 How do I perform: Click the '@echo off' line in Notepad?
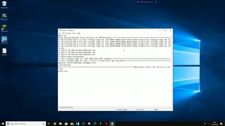coord(63,35)
